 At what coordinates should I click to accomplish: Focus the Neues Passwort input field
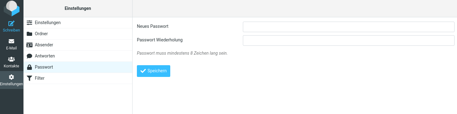coord(349,27)
